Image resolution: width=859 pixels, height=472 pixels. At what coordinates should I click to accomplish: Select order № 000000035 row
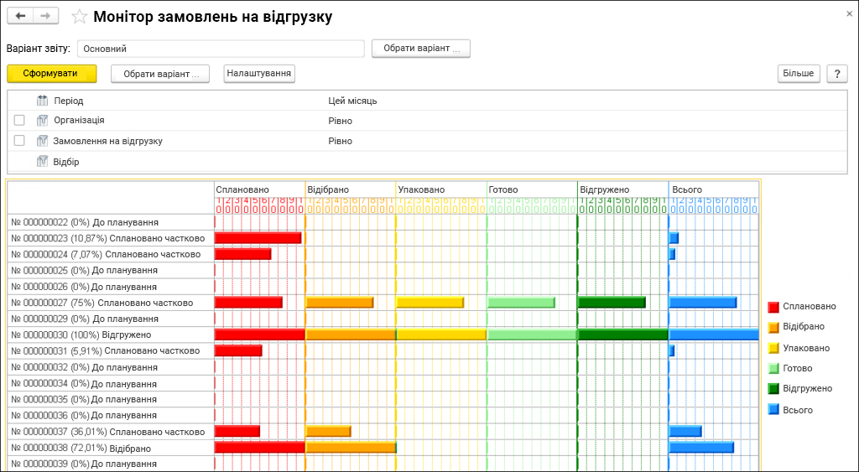[112, 399]
